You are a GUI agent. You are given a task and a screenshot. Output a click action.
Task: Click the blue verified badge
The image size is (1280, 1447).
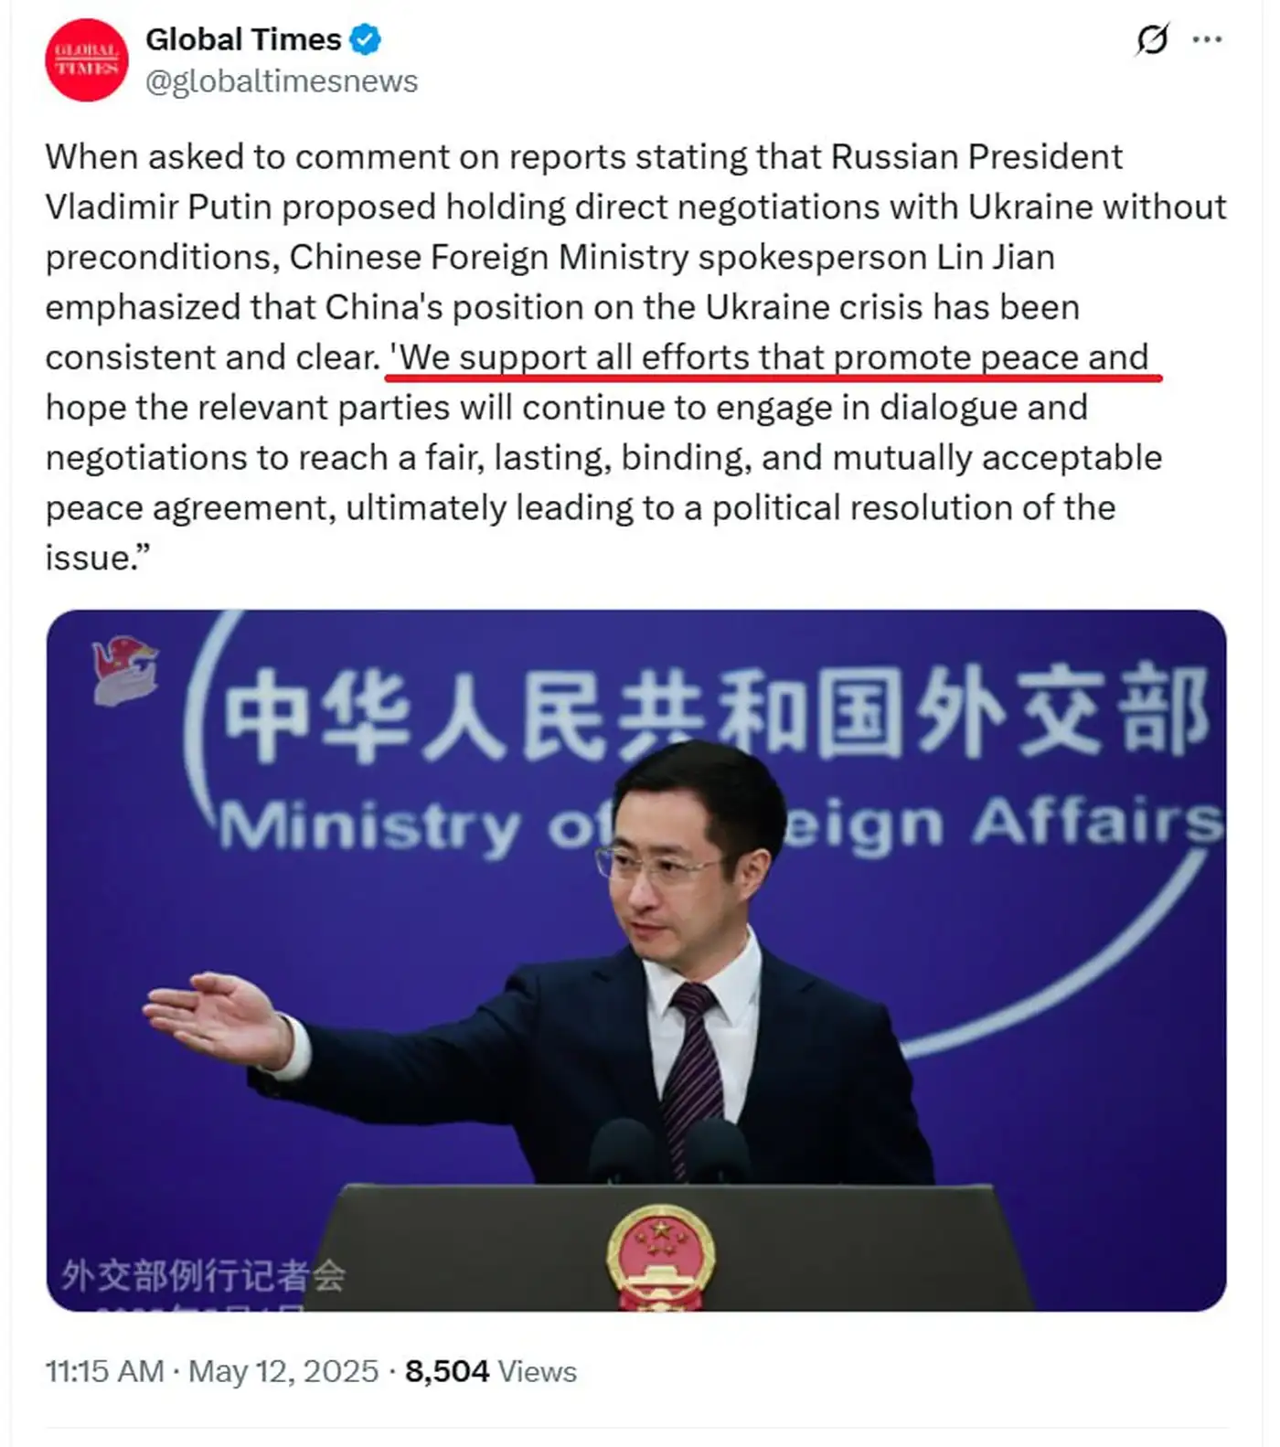(366, 40)
